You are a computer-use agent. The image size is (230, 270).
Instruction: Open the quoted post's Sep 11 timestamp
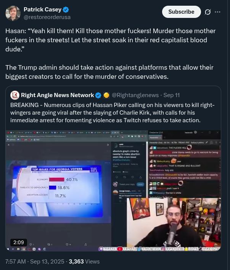(x=172, y=95)
